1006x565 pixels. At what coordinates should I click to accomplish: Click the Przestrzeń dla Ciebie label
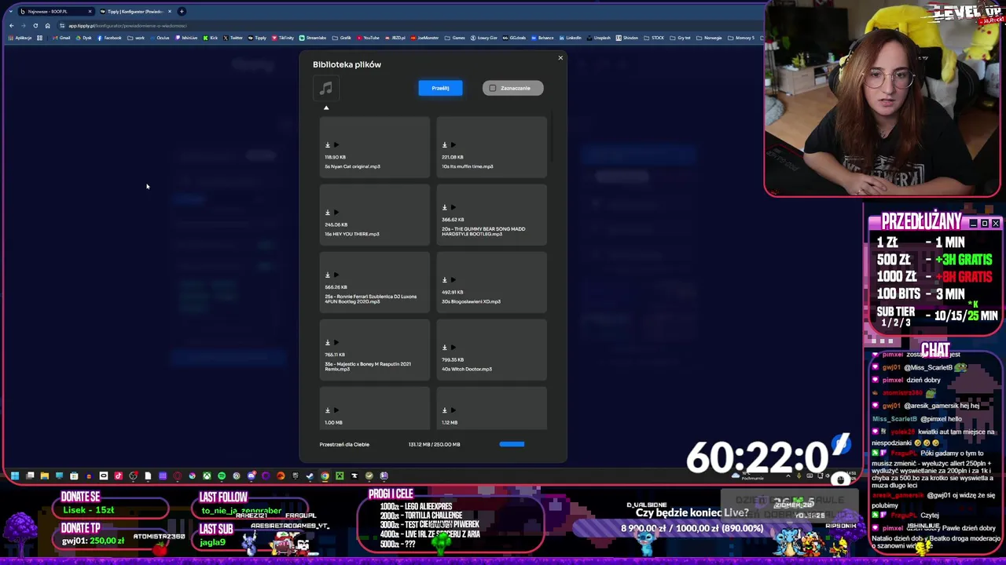point(344,444)
